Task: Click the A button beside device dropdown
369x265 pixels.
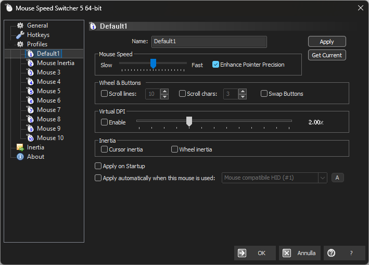Action: [x=337, y=178]
